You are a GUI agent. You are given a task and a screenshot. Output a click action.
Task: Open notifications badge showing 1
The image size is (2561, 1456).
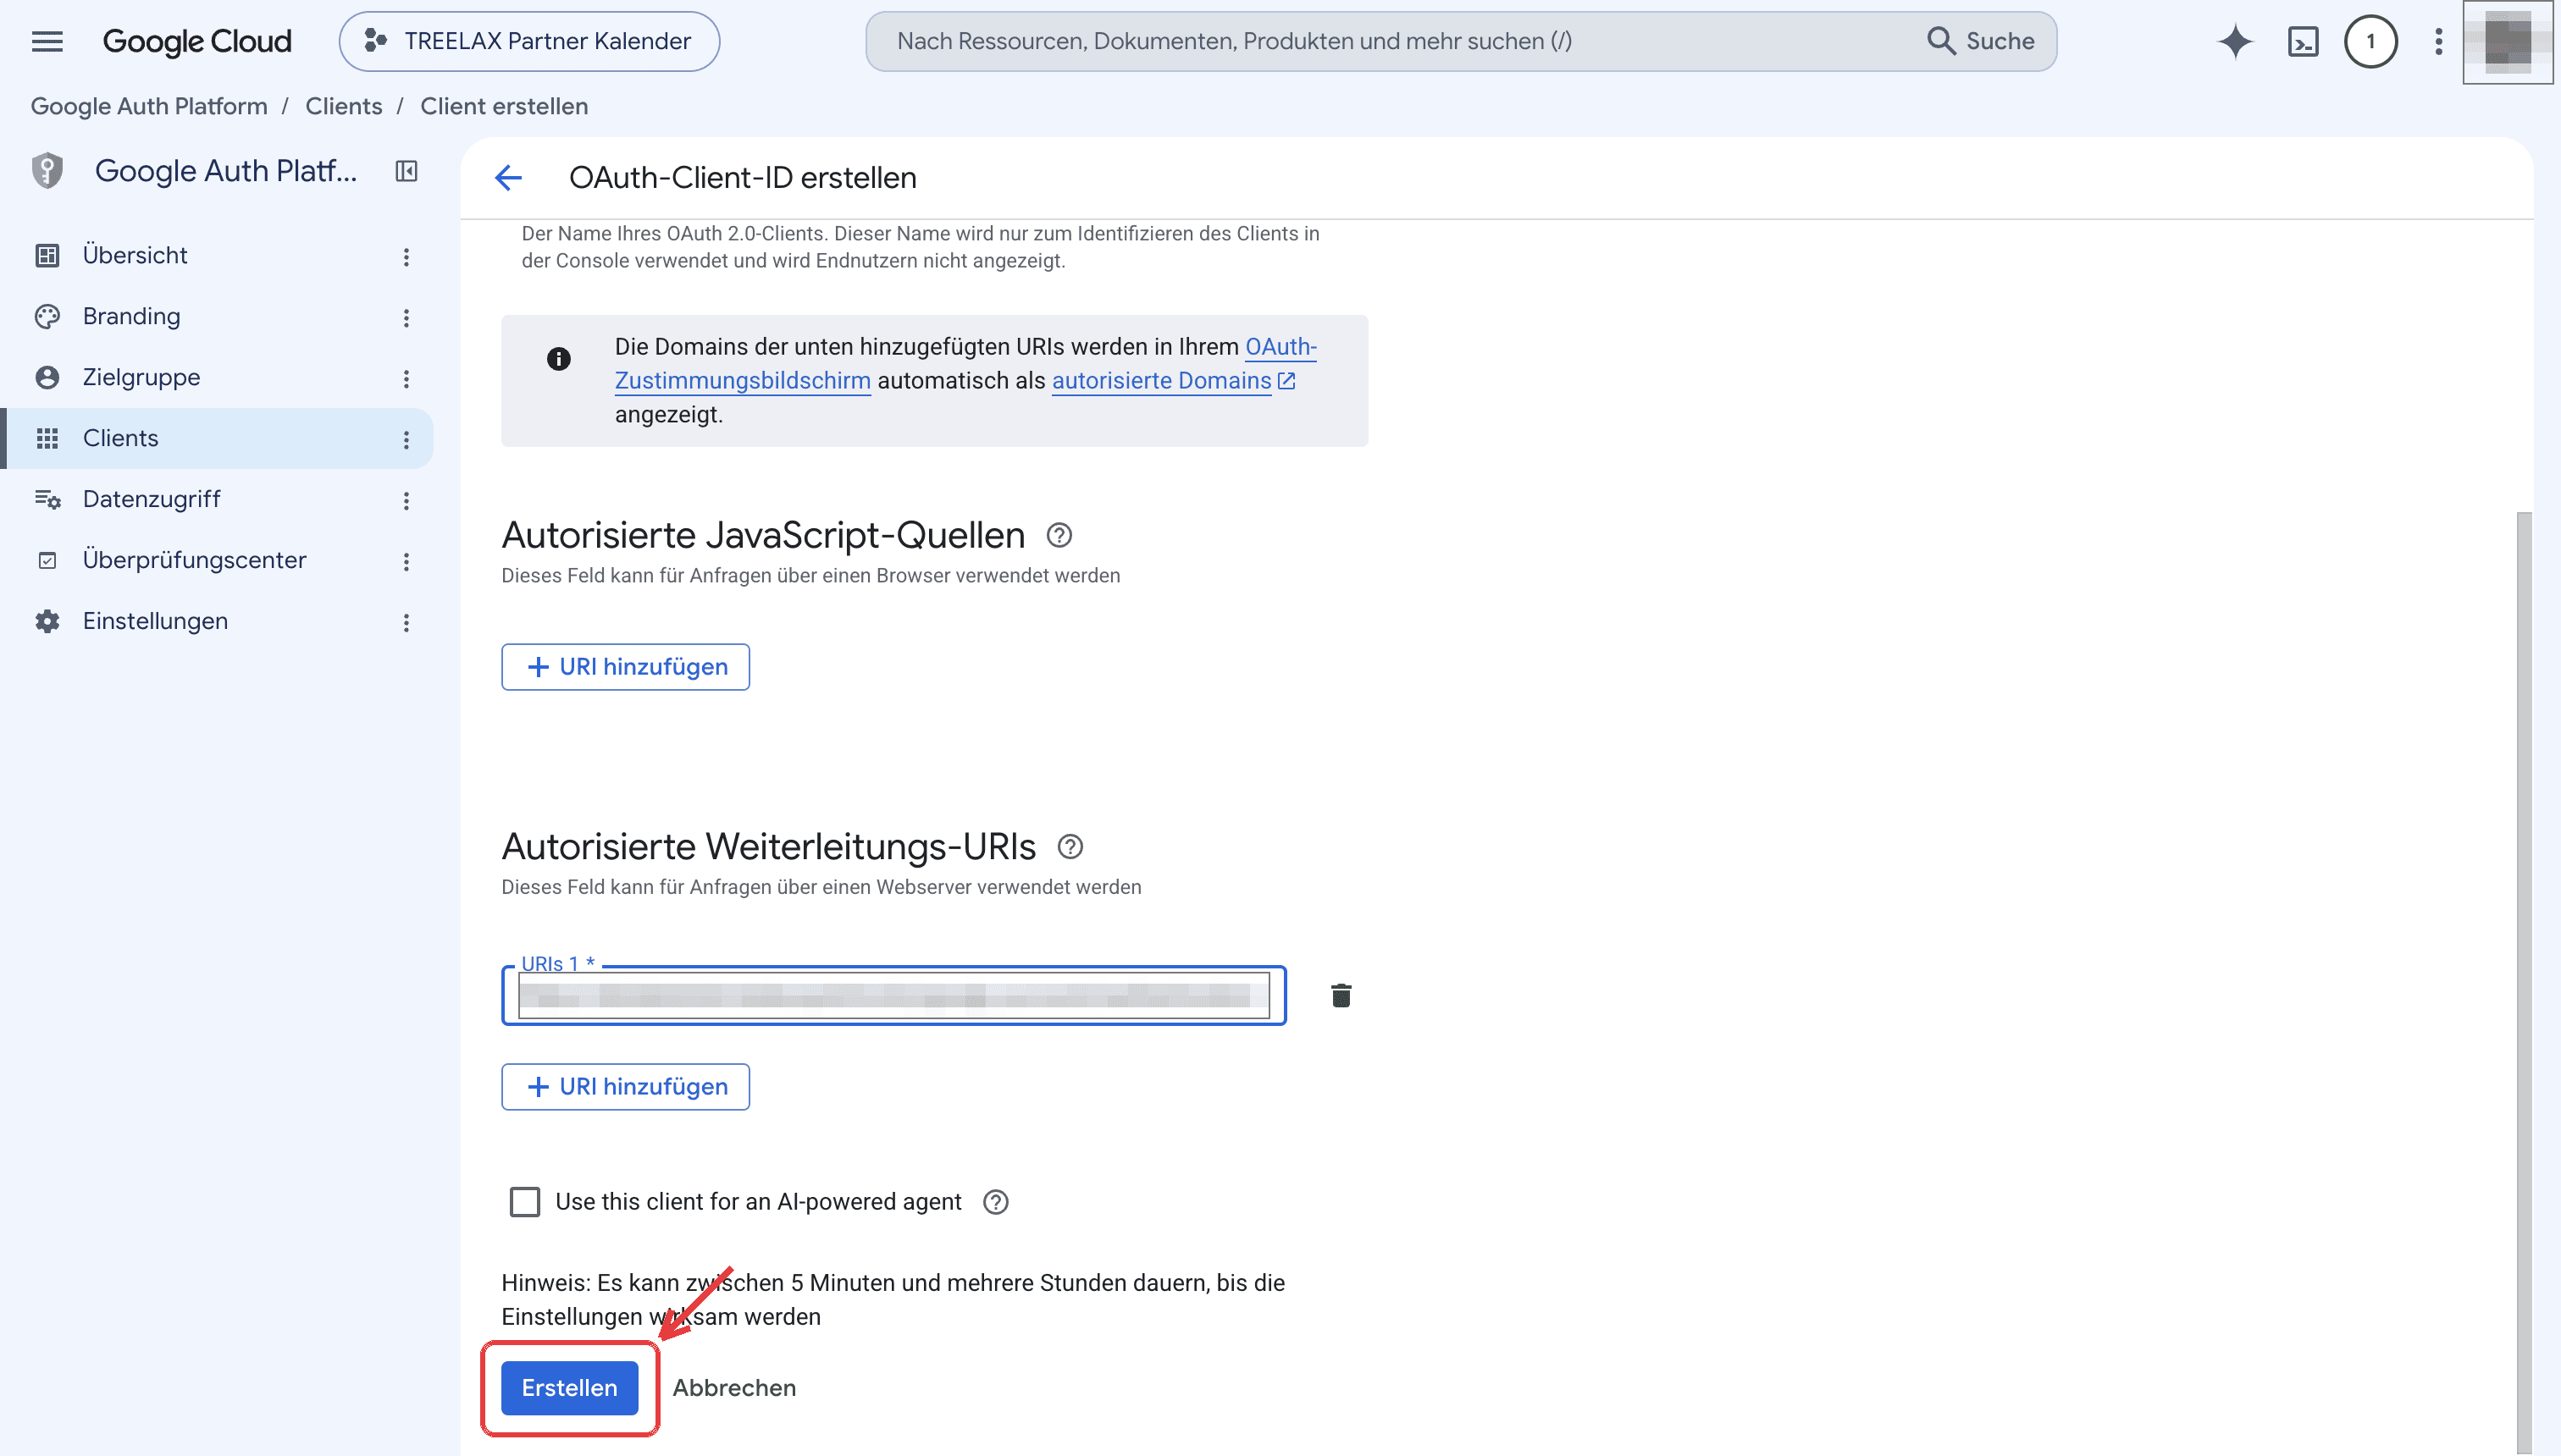tap(2370, 41)
